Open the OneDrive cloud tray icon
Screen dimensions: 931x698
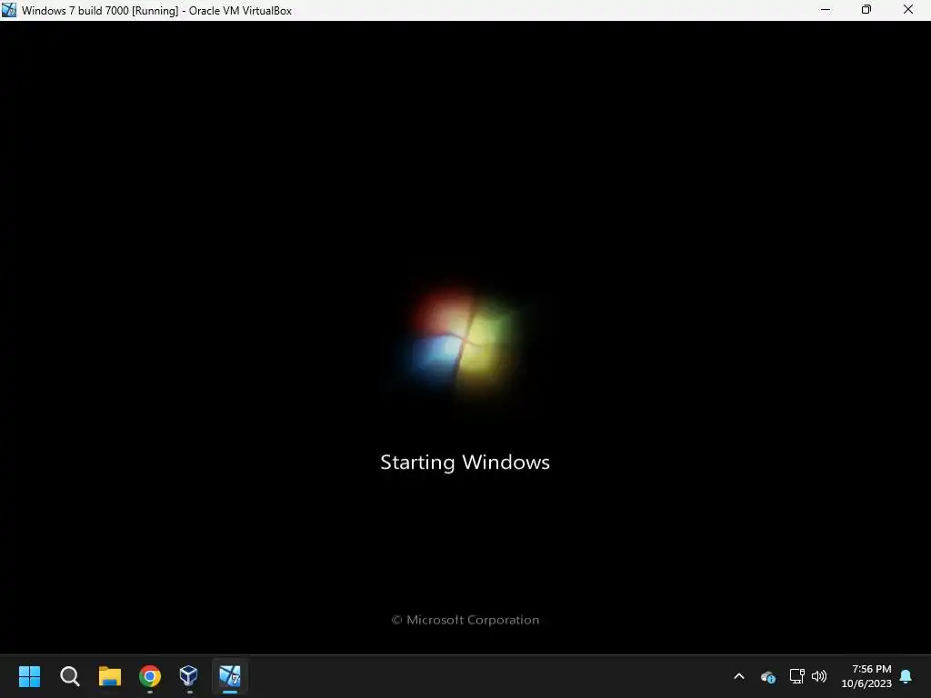click(x=767, y=676)
